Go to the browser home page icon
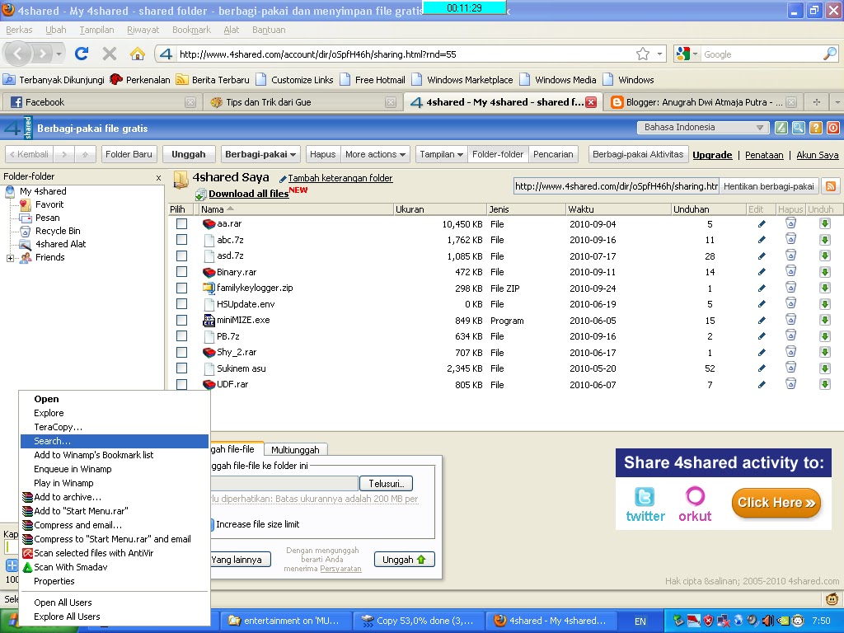844x633 pixels. pyautogui.click(x=138, y=54)
